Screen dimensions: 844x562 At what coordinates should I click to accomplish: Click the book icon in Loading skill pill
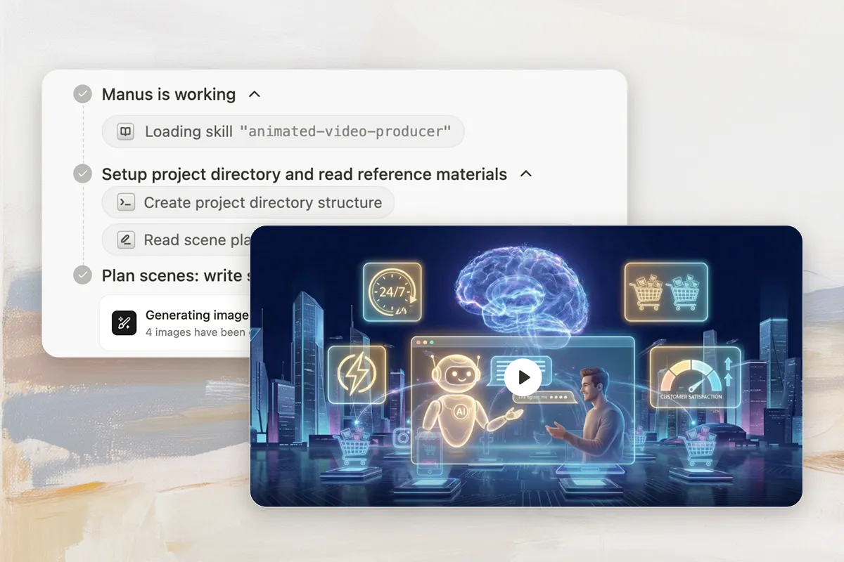click(125, 131)
